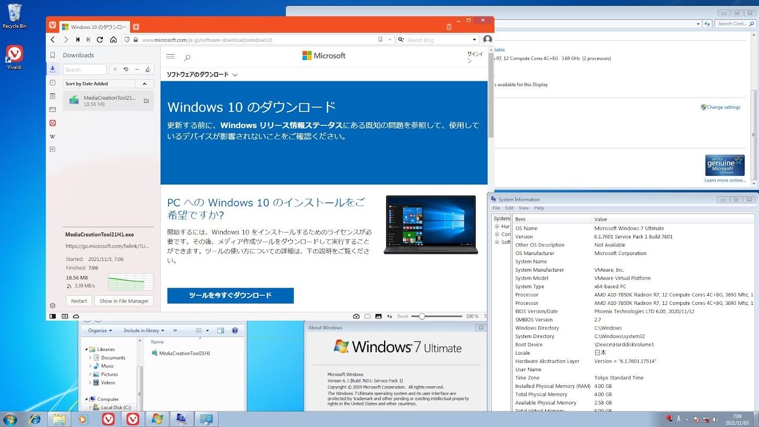Click the Microsoft page search icon
This screenshot has height=427, width=759.
point(187,57)
